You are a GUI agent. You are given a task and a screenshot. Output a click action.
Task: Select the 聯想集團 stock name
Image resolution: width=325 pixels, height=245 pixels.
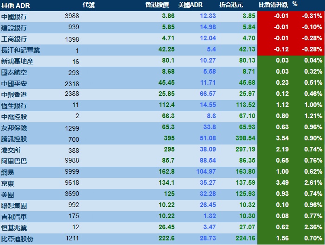click(x=14, y=206)
